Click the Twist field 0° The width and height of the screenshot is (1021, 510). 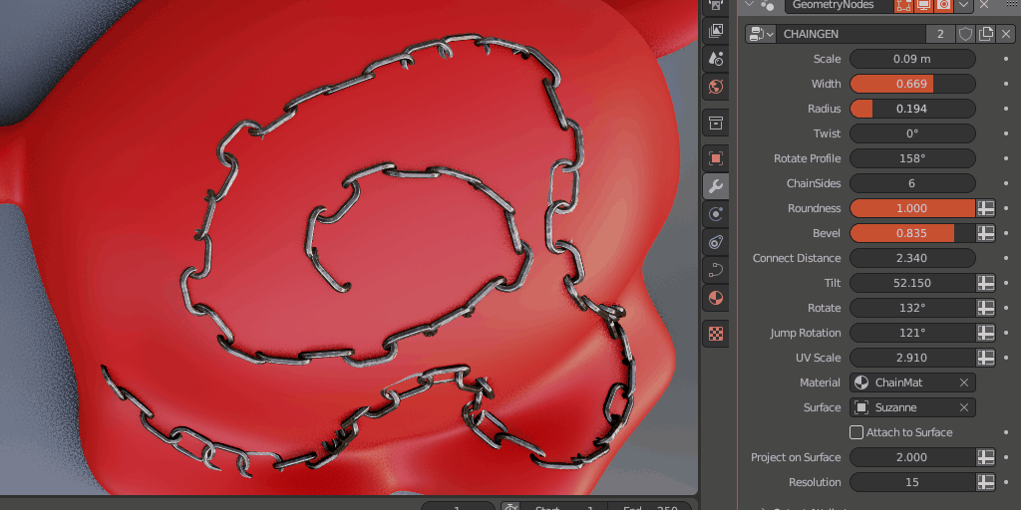912,133
